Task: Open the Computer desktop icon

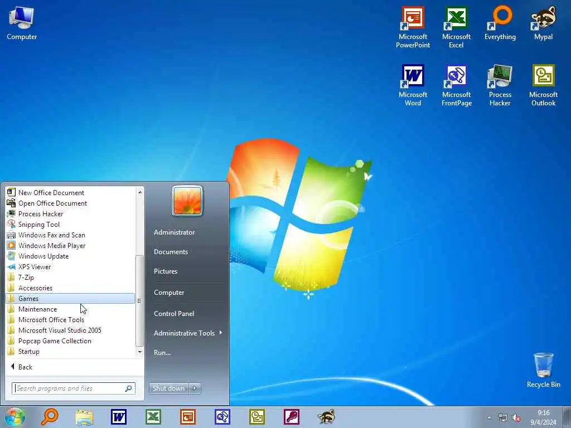Action: click(22, 23)
